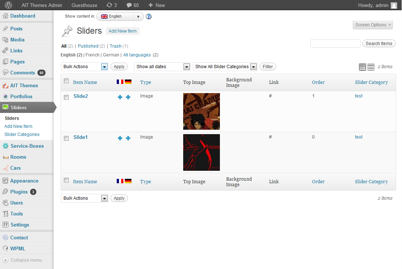Click the Tools icon in sidebar
The width and height of the screenshot is (402, 269).
6,214
